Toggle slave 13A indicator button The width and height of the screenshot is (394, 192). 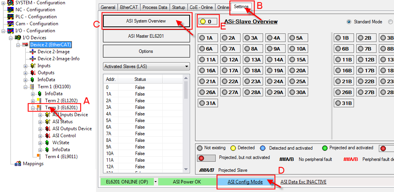coord(253,59)
